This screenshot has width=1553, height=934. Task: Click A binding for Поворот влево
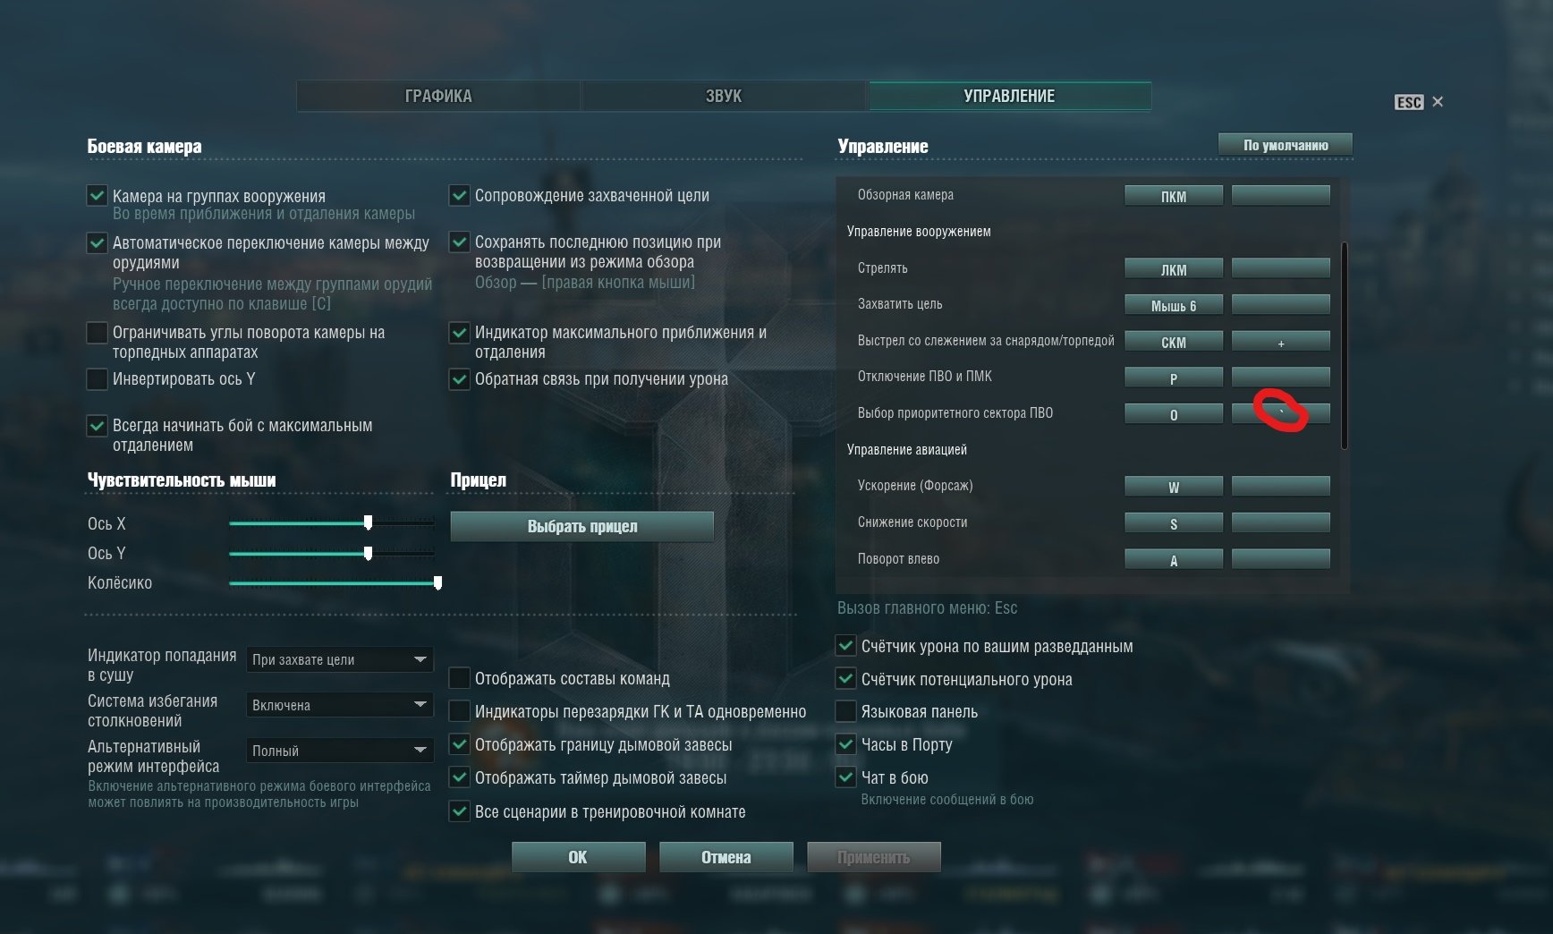click(1174, 560)
